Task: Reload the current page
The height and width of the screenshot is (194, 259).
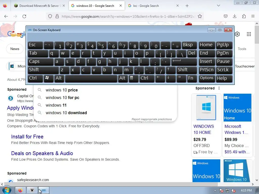Action: point(24,16)
